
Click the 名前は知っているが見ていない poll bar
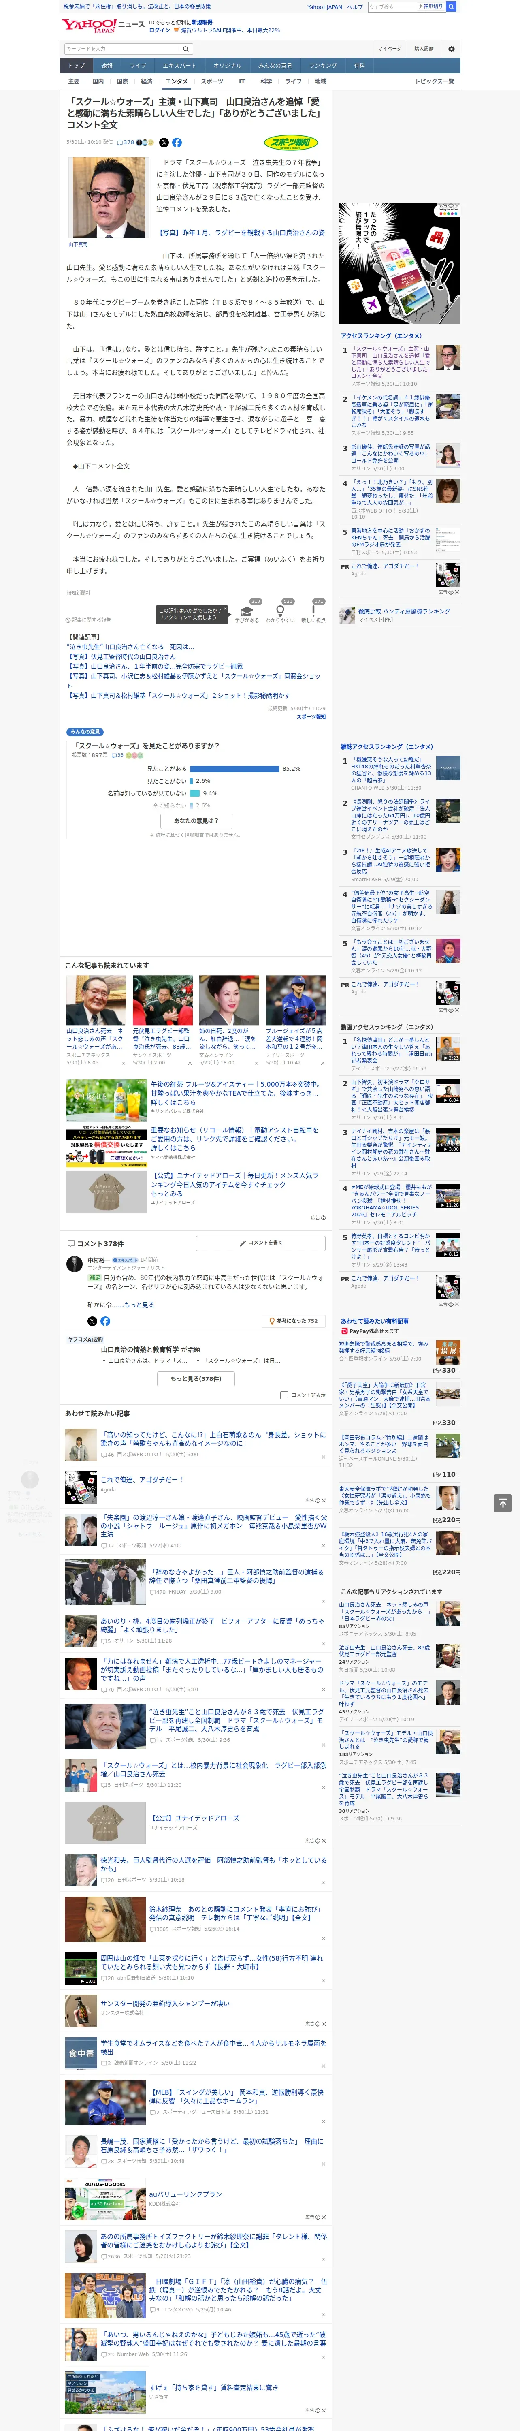tap(194, 793)
